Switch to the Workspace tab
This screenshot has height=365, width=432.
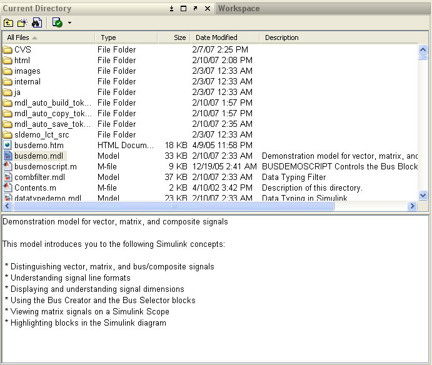click(x=239, y=9)
